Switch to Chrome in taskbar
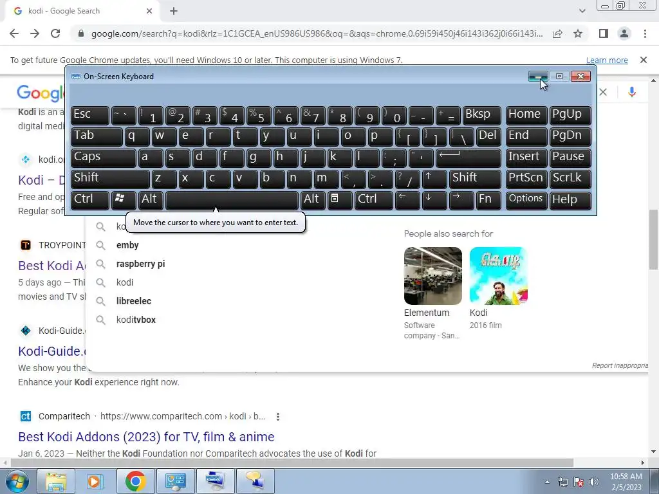The height and width of the screenshot is (494, 659). point(135,481)
